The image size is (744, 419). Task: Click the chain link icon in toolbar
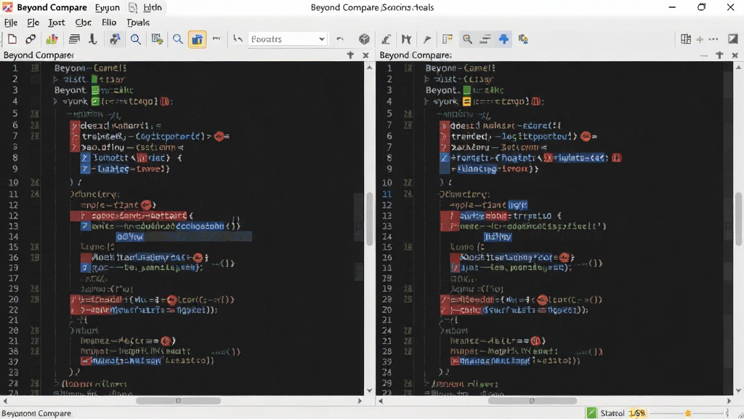click(x=31, y=39)
